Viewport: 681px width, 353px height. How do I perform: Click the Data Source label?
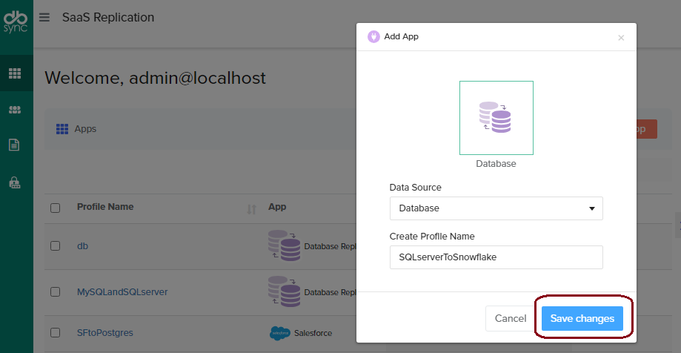(x=415, y=188)
